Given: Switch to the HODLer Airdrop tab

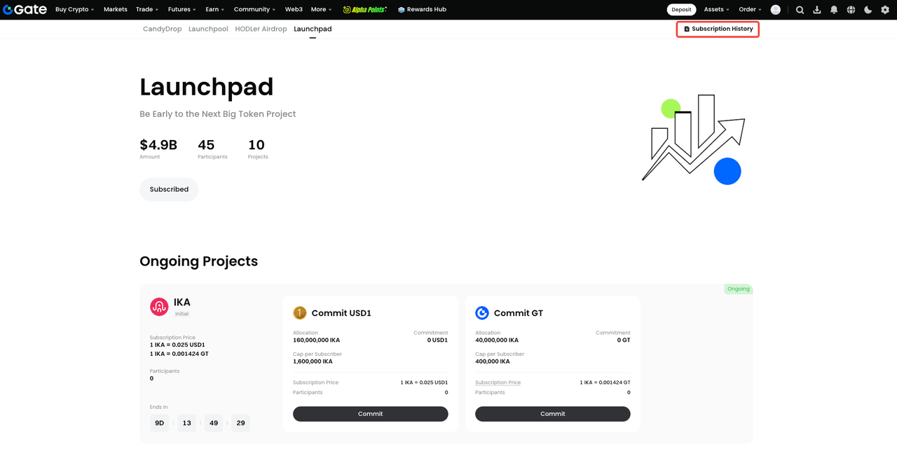Looking at the screenshot, I should (x=261, y=29).
